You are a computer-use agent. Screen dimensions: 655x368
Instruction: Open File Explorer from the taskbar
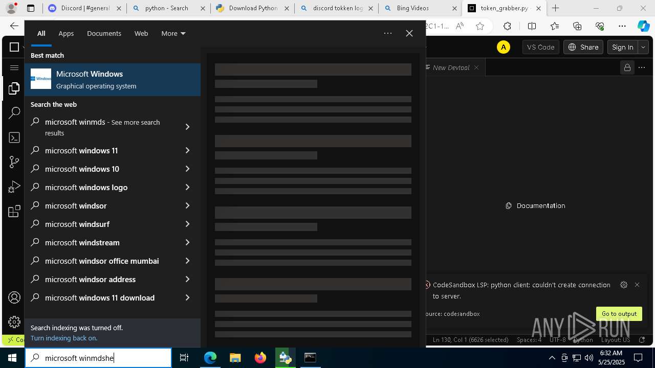(x=235, y=358)
